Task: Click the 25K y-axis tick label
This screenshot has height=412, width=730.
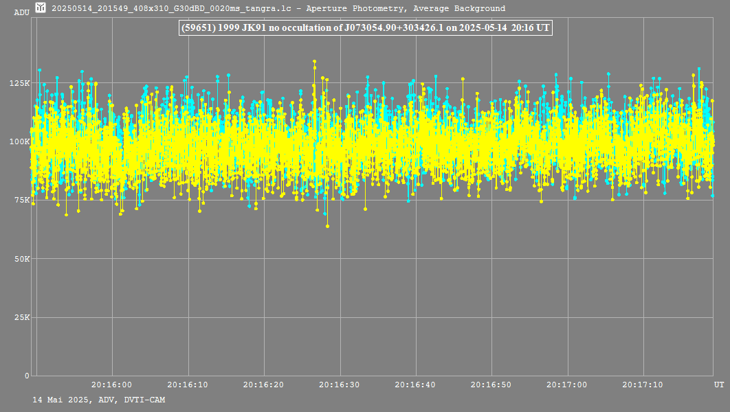Action: [x=21, y=317]
